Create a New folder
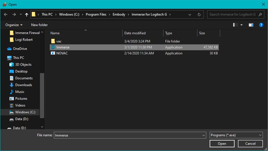Screen dimensions: 268x151 coord(39,25)
